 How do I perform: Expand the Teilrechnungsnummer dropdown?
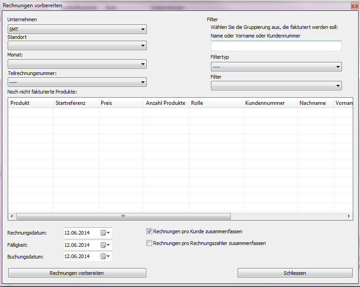point(77,82)
